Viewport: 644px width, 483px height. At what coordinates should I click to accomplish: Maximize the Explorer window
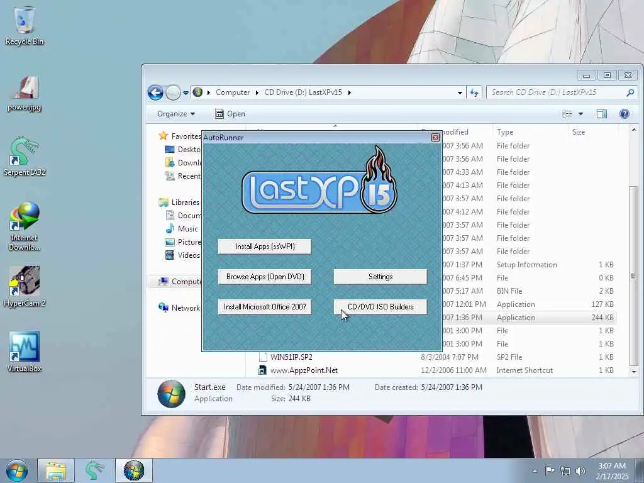(x=607, y=75)
